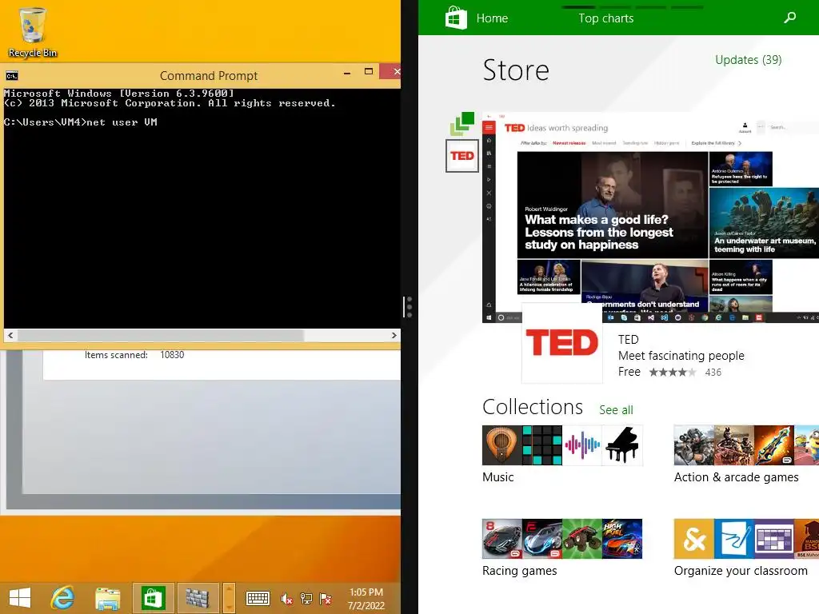Viewport: 819px width, 614px height.
Task: Click the Store bag logo in header
Action: point(455,18)
